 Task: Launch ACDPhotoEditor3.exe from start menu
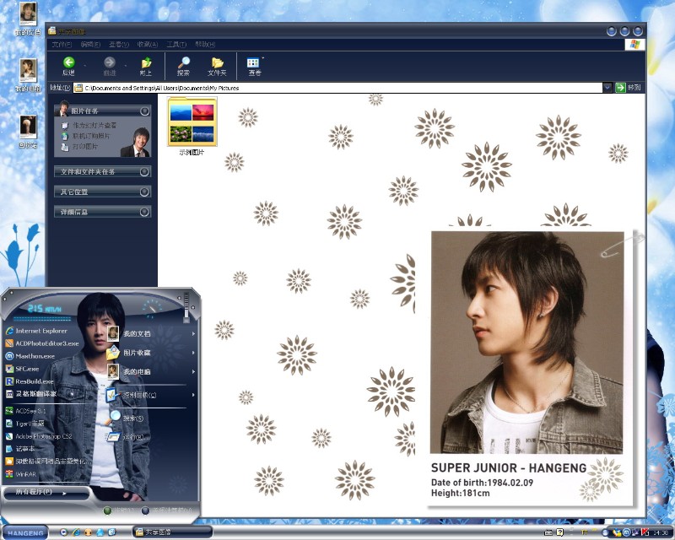pos(42,343)
